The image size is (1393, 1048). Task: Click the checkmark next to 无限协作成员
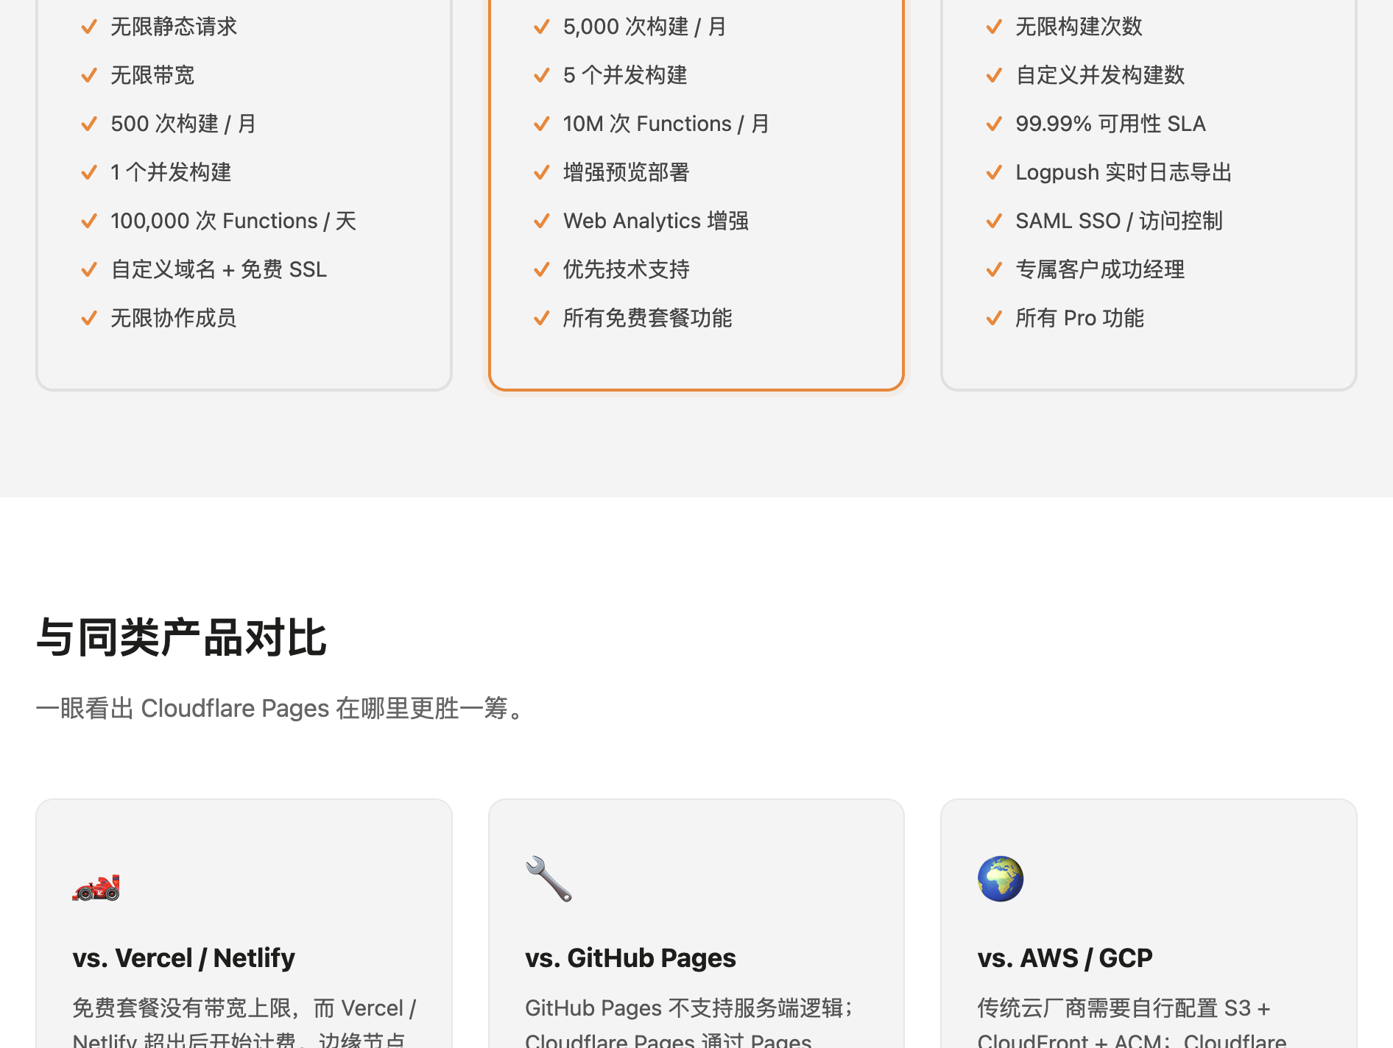[89, 319]
